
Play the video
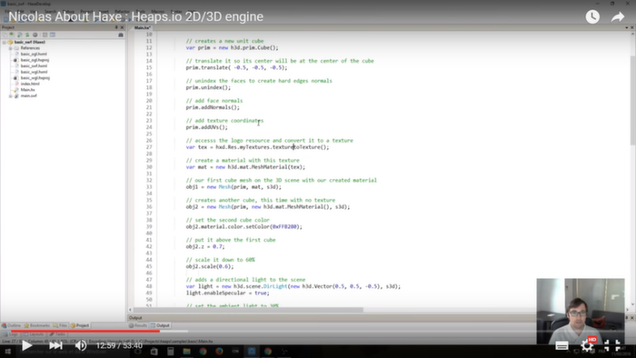[x=26, y=346]
